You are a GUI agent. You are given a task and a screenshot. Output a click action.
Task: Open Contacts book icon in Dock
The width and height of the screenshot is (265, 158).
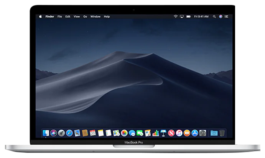85,133
